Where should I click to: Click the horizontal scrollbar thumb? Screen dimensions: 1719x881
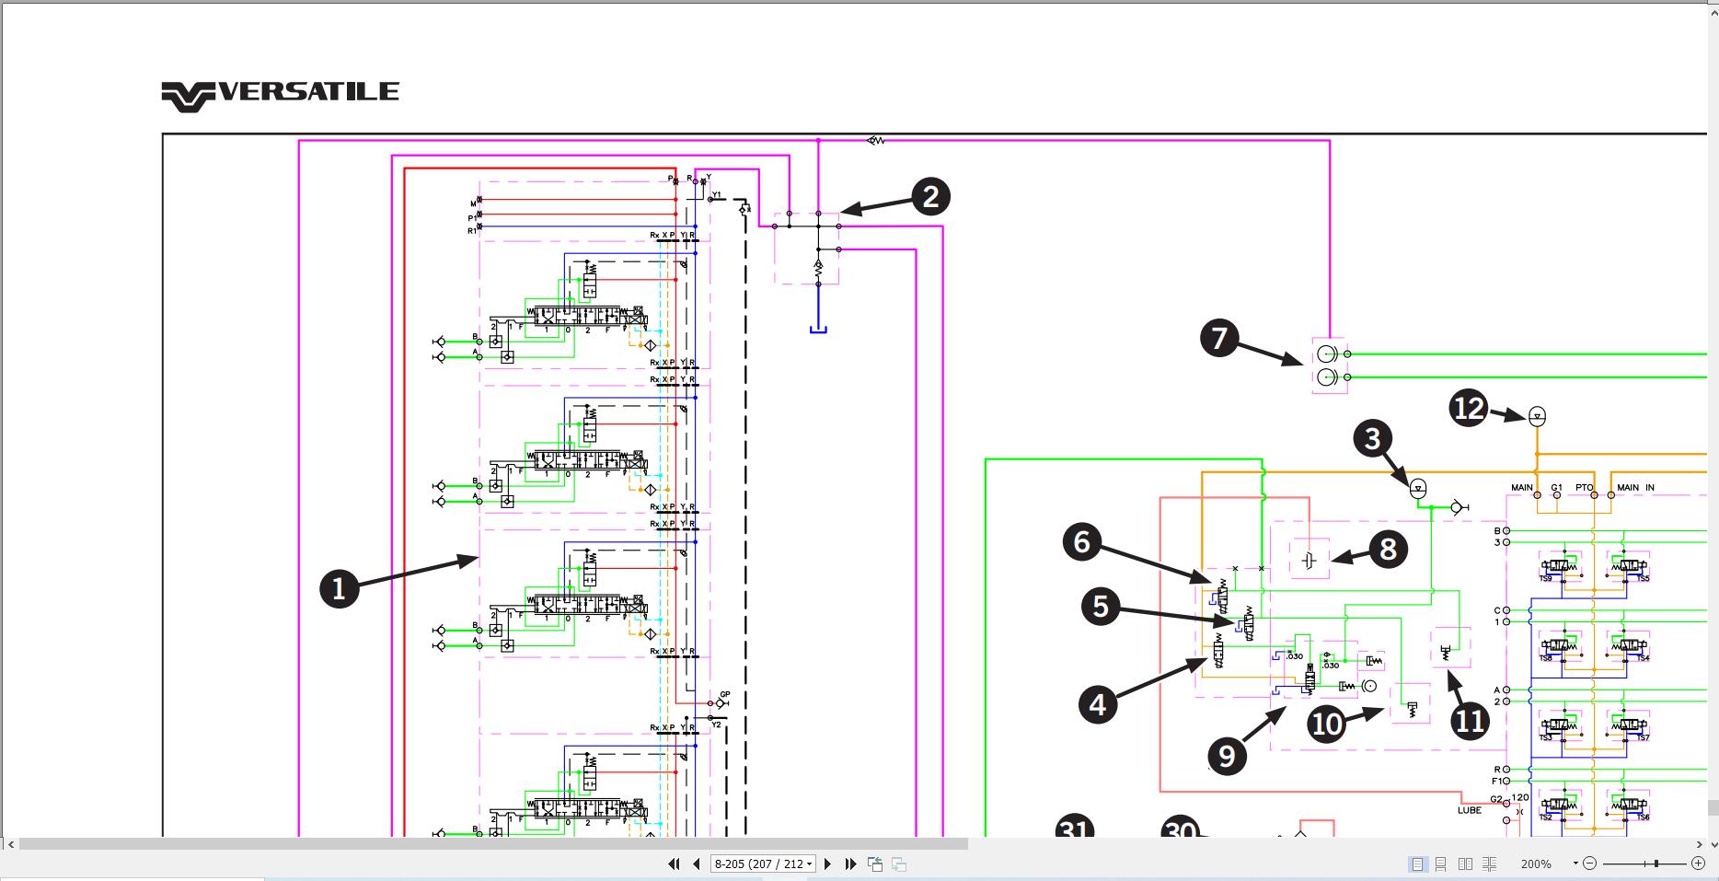coord(493,843)
